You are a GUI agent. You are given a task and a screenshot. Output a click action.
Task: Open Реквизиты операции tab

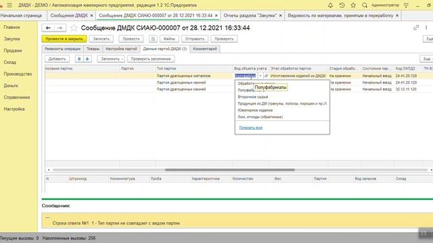point(62,49)
